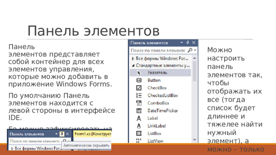
Task: Select ListBox text in toolbox list
Action: pyautogui.click(x=154, y=133)
